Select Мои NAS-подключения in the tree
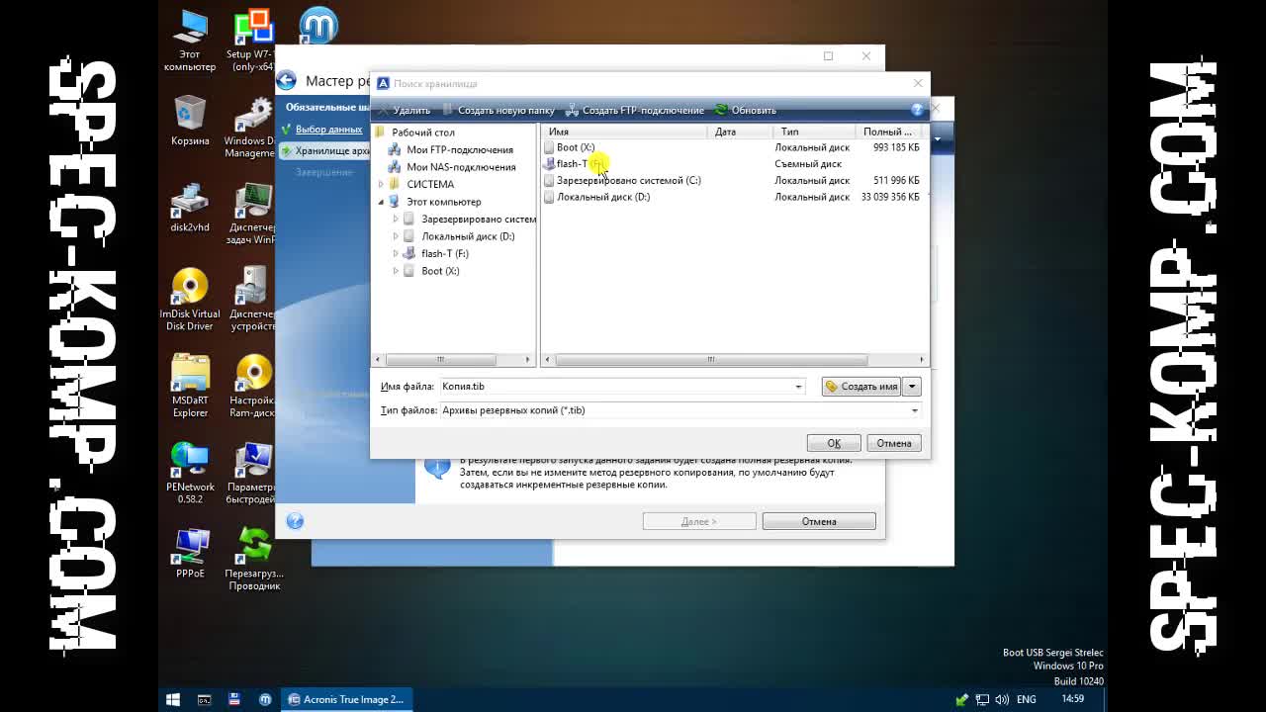The width and height of the screenshot is (1266, 712). coord(461,167)
